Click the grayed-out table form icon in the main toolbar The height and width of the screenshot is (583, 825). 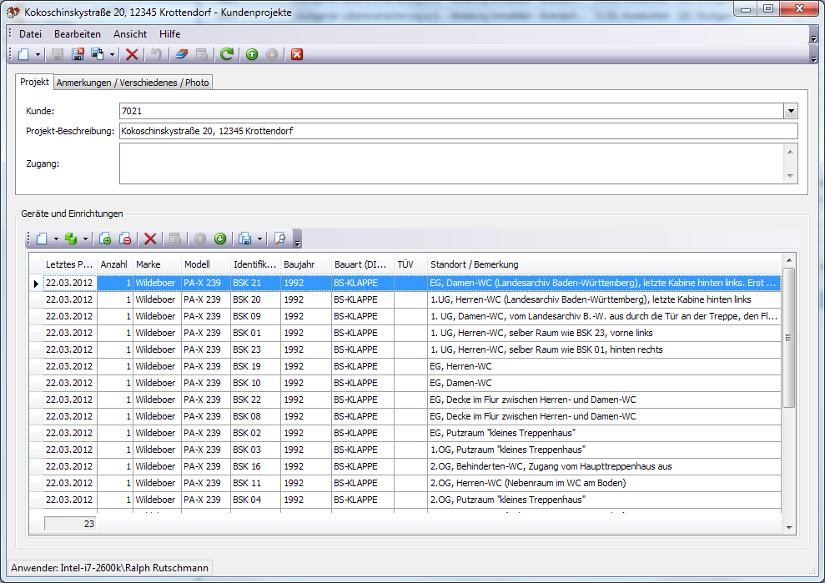[x=202, y=54]
